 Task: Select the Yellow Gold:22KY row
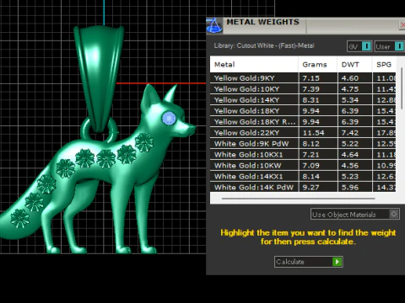303,133
